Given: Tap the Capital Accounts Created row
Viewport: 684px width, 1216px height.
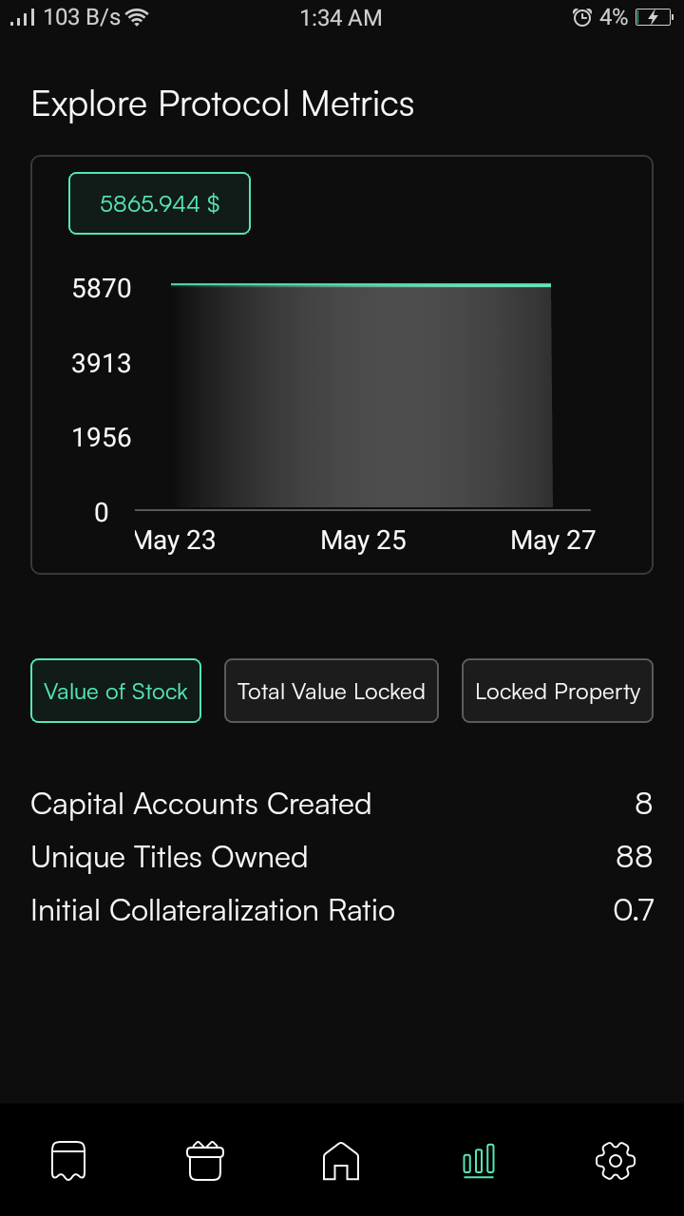Looking at the screenshot, I should pyautogui.click(x=342, y=804).
